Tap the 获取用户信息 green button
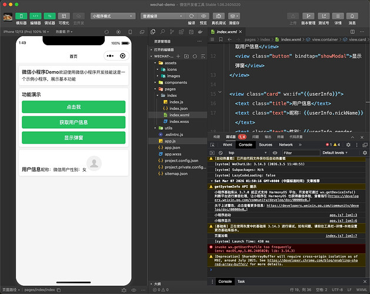 tap(74, 122)
